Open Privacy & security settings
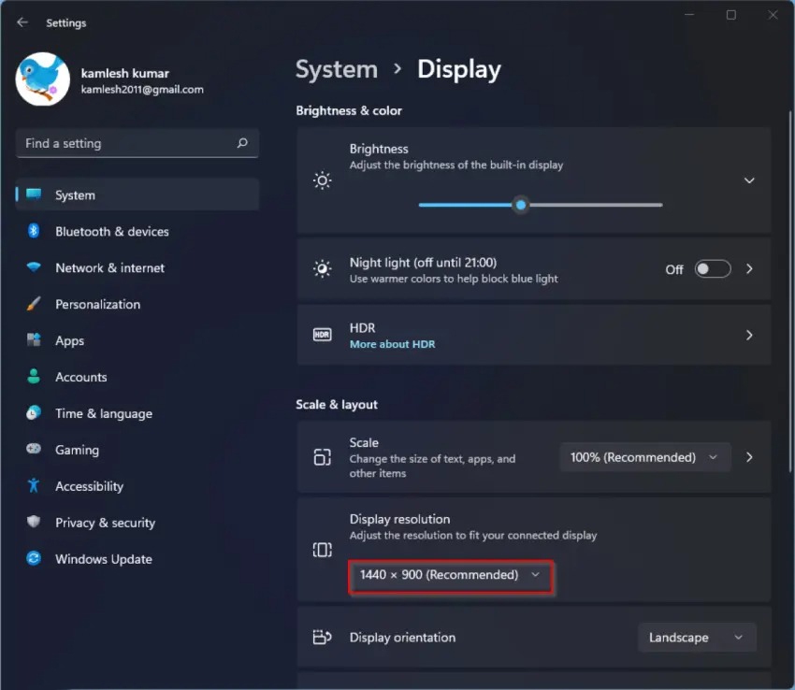The height and width of the screenshot is (690, 795). 32,523
